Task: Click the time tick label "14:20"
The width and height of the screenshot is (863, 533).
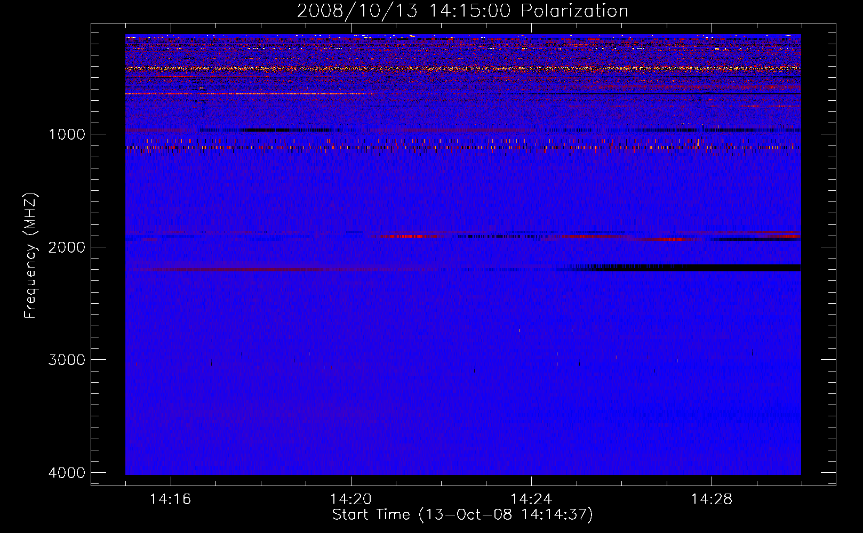Action: [351, 499]
